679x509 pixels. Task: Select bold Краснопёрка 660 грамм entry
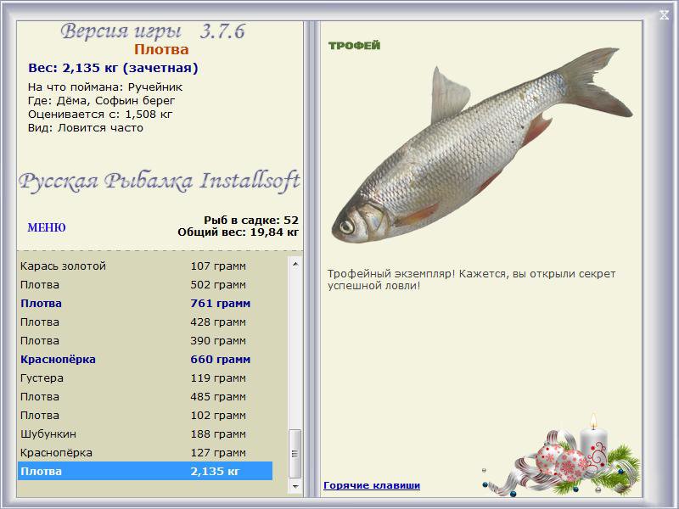pos(145,359)
